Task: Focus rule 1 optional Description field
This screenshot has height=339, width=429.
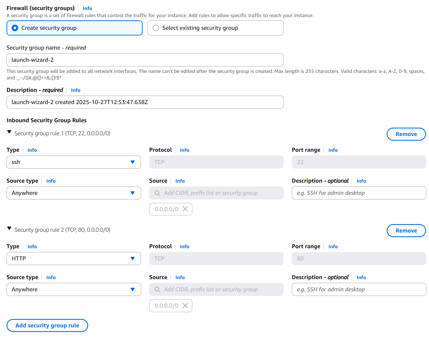Action: coord(358,193)
